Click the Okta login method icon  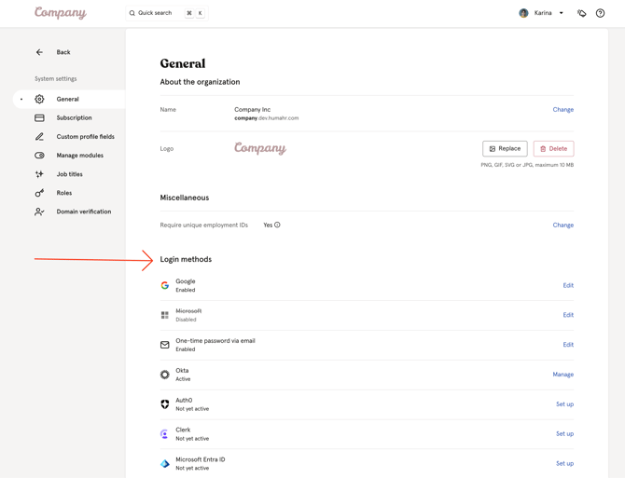click(164, 375)
